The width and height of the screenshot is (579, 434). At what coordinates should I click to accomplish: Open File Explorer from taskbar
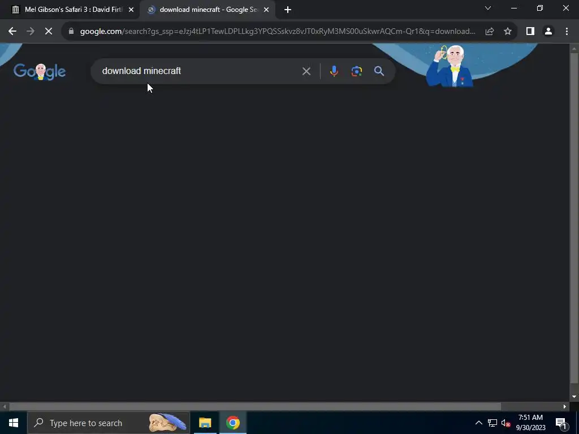(x=205, y=423)
